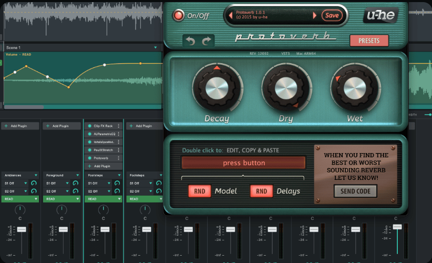Open the Protoverb slot name in chain
This screenshot has height=263, width=432.
(101, 158)
